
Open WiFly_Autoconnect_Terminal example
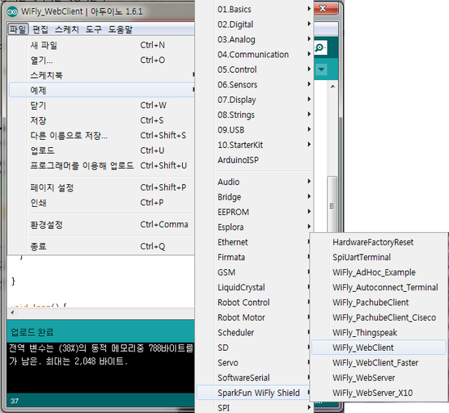(379, 287)
